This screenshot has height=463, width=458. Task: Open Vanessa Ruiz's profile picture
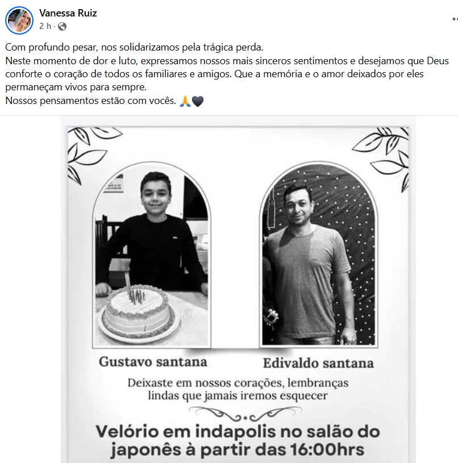coord(19,20)
